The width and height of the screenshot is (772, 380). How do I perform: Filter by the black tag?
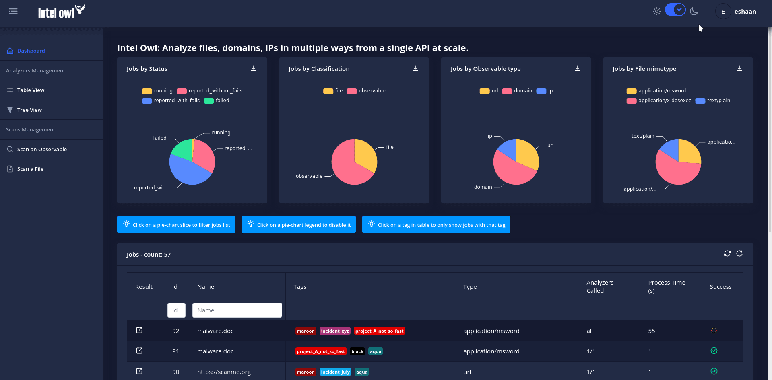pos(357,351)
